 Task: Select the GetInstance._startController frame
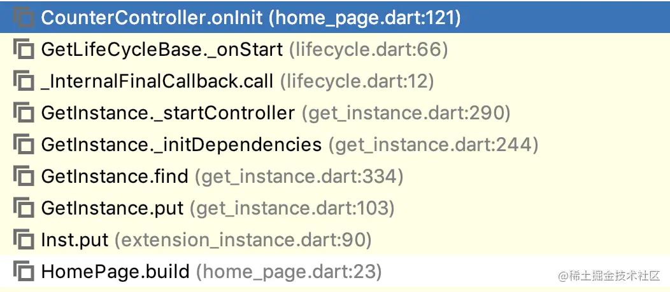point(168,113)
